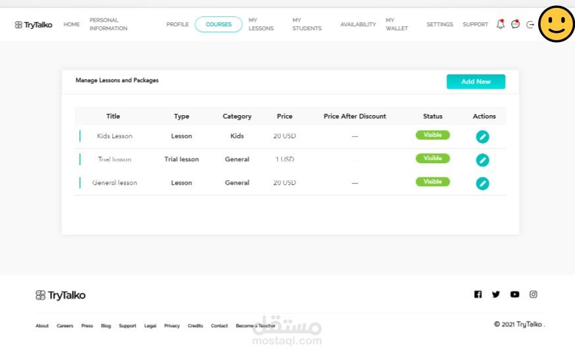The width and height of the screenshot is (575, 354).
Task: Click the TryTalko logo in footer
Action: (61, 295)
